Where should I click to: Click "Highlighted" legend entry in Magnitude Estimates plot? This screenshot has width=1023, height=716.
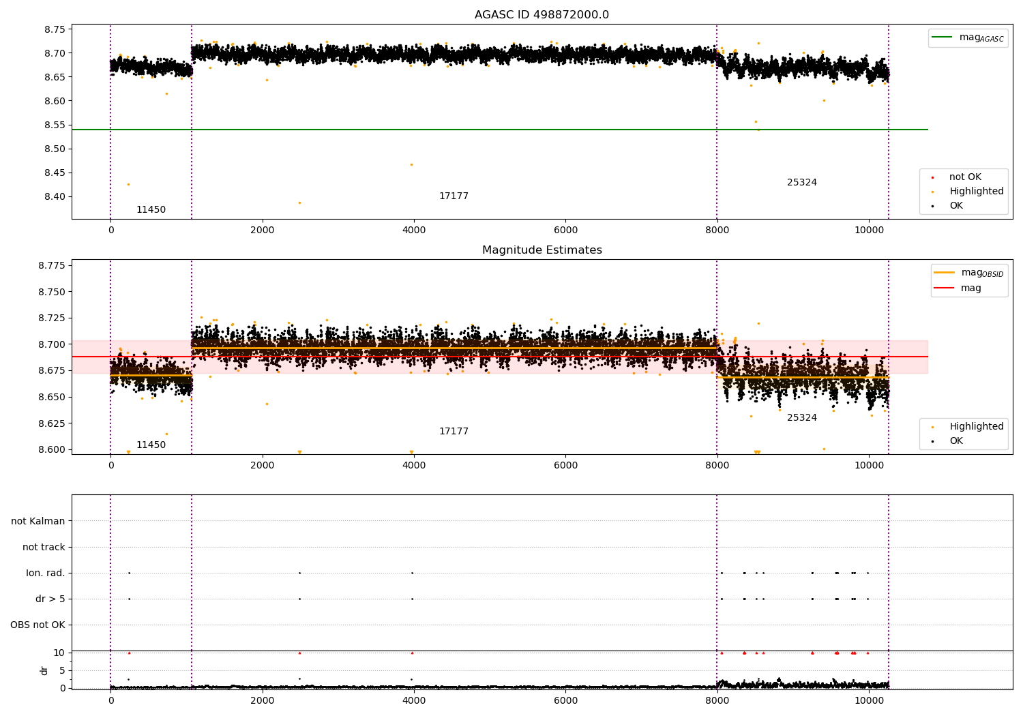[x=968, y=427]
